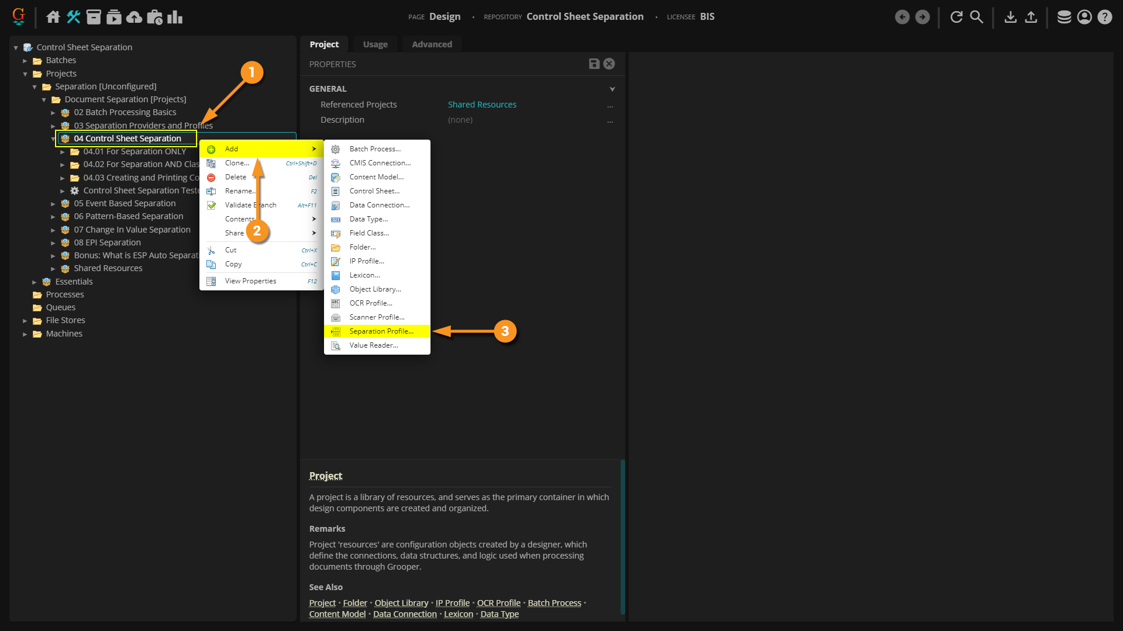Follow the Object Library See Also link

pyautogui.click(x=401, y=603)
